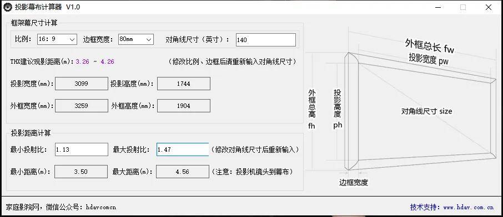Click the 比例 label
Viewport: 503px width, 217px height.
coord(23,39)
